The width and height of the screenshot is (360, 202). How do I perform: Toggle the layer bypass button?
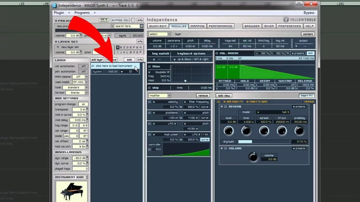tap(97, 72)
